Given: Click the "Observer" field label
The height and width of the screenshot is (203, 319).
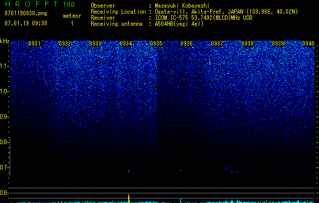Looking at the screenshot, I should [103, 6].
